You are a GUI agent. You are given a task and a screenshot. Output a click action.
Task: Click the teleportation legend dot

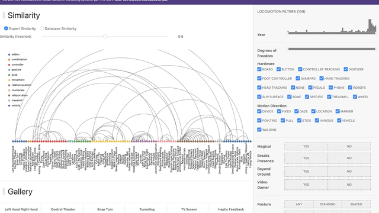coord(9,95)
